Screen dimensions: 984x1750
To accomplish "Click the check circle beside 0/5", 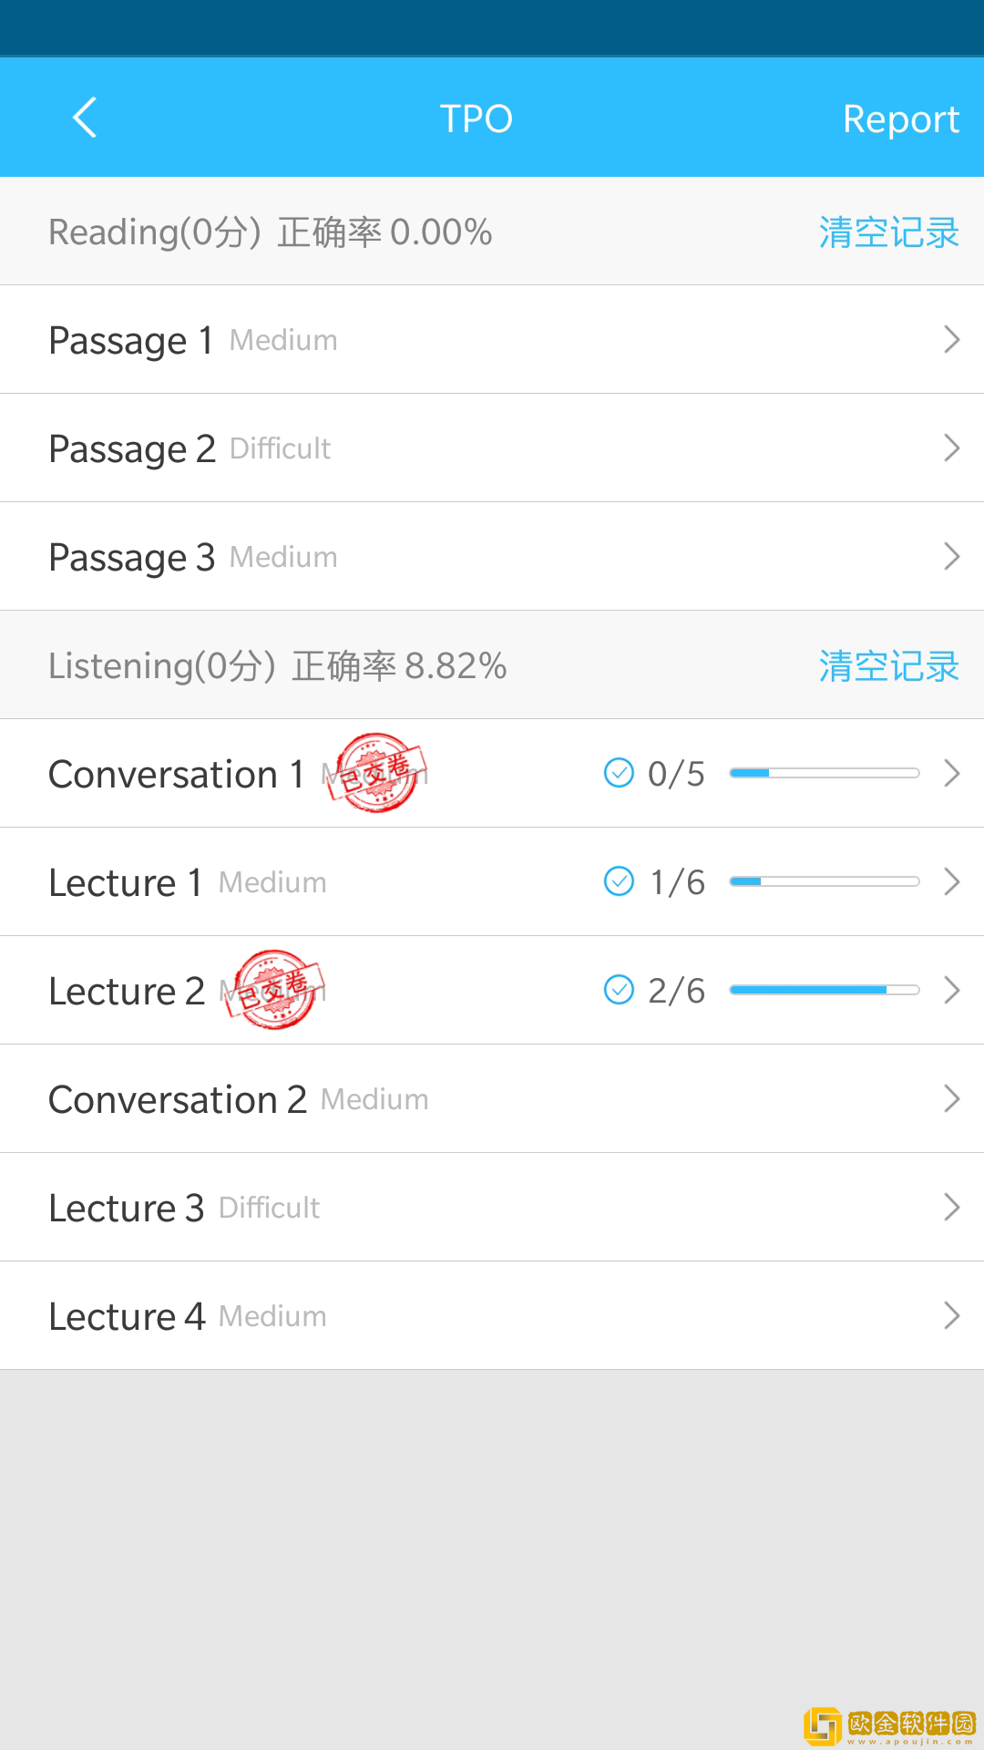I will (619, 773).
